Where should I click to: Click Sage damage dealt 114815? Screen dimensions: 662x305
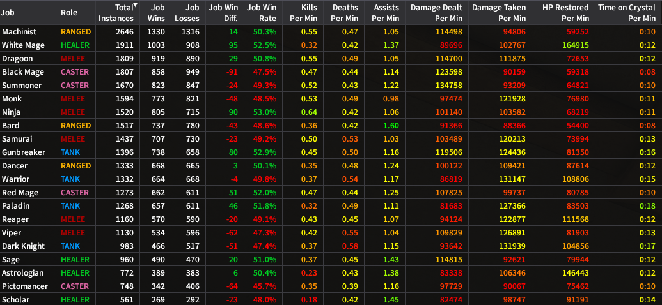450,260
